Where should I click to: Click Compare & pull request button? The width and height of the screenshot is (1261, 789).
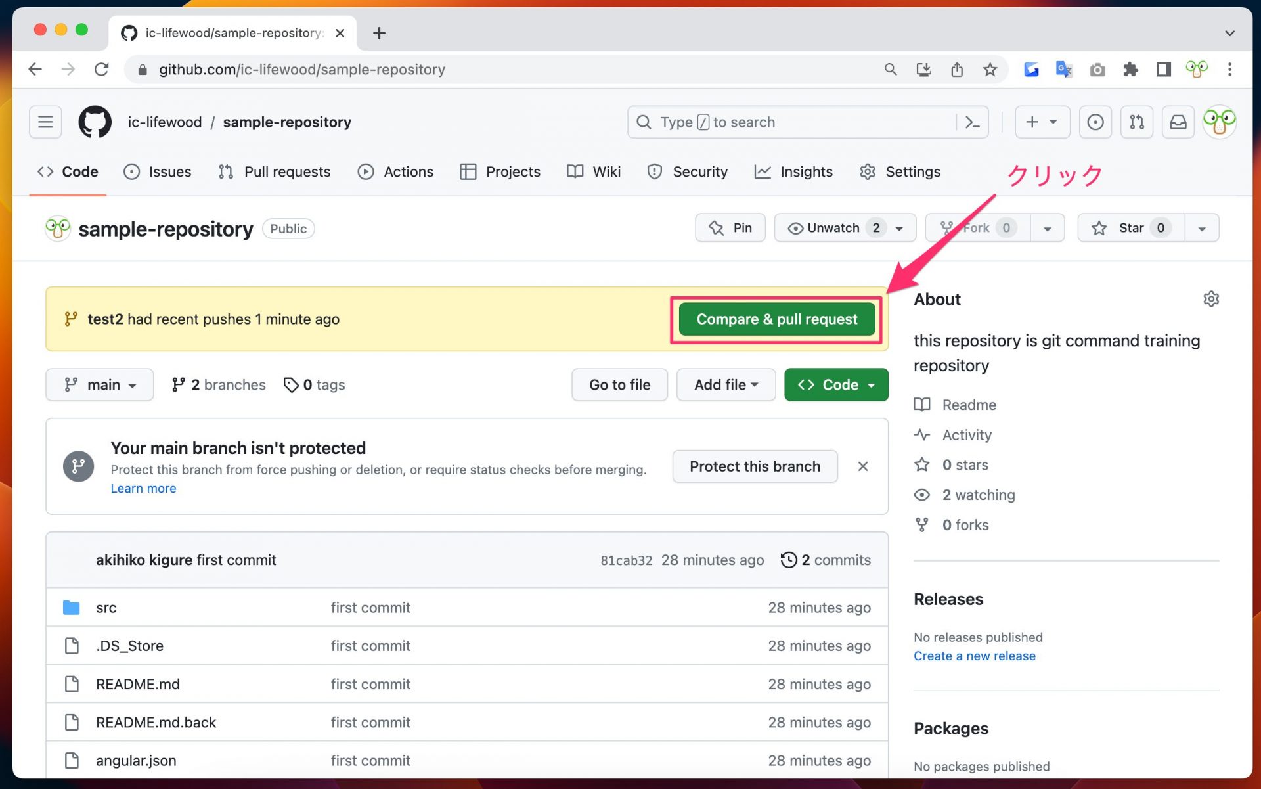click(776, 319)
